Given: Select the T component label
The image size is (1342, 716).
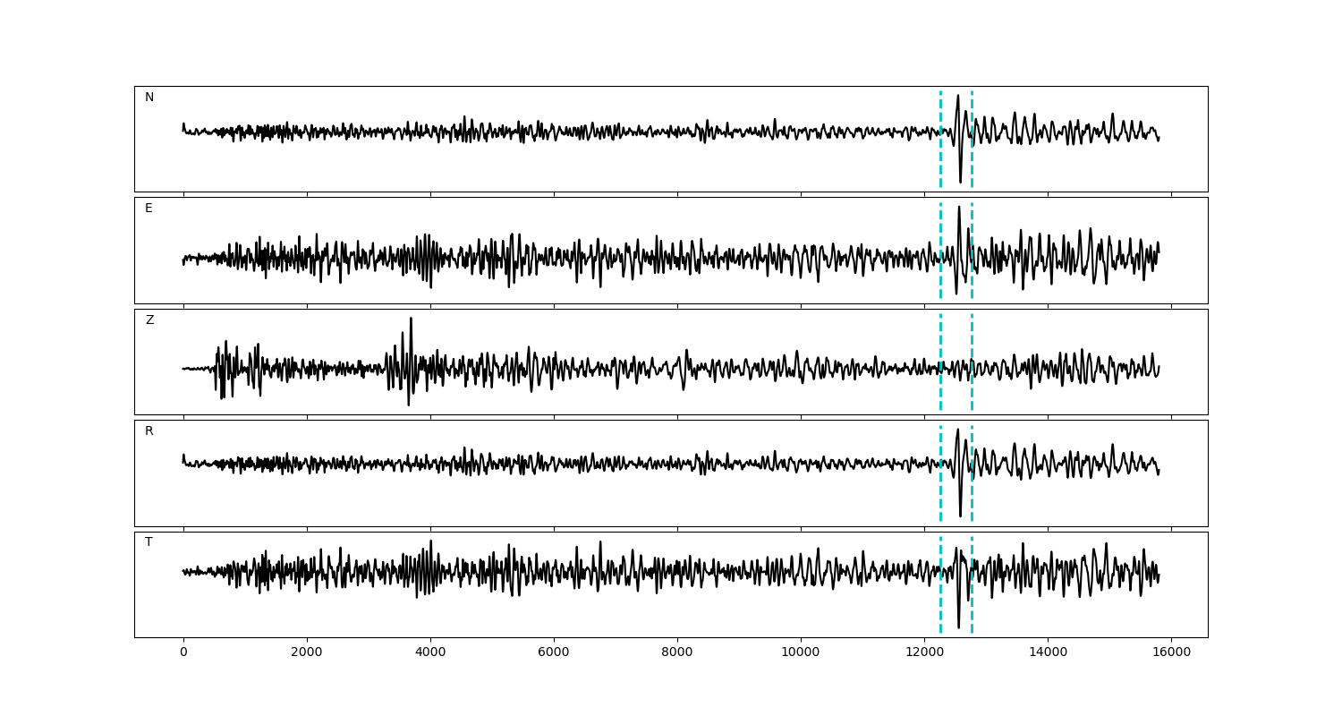Looking at the screenshot, I should pos(149,542).
